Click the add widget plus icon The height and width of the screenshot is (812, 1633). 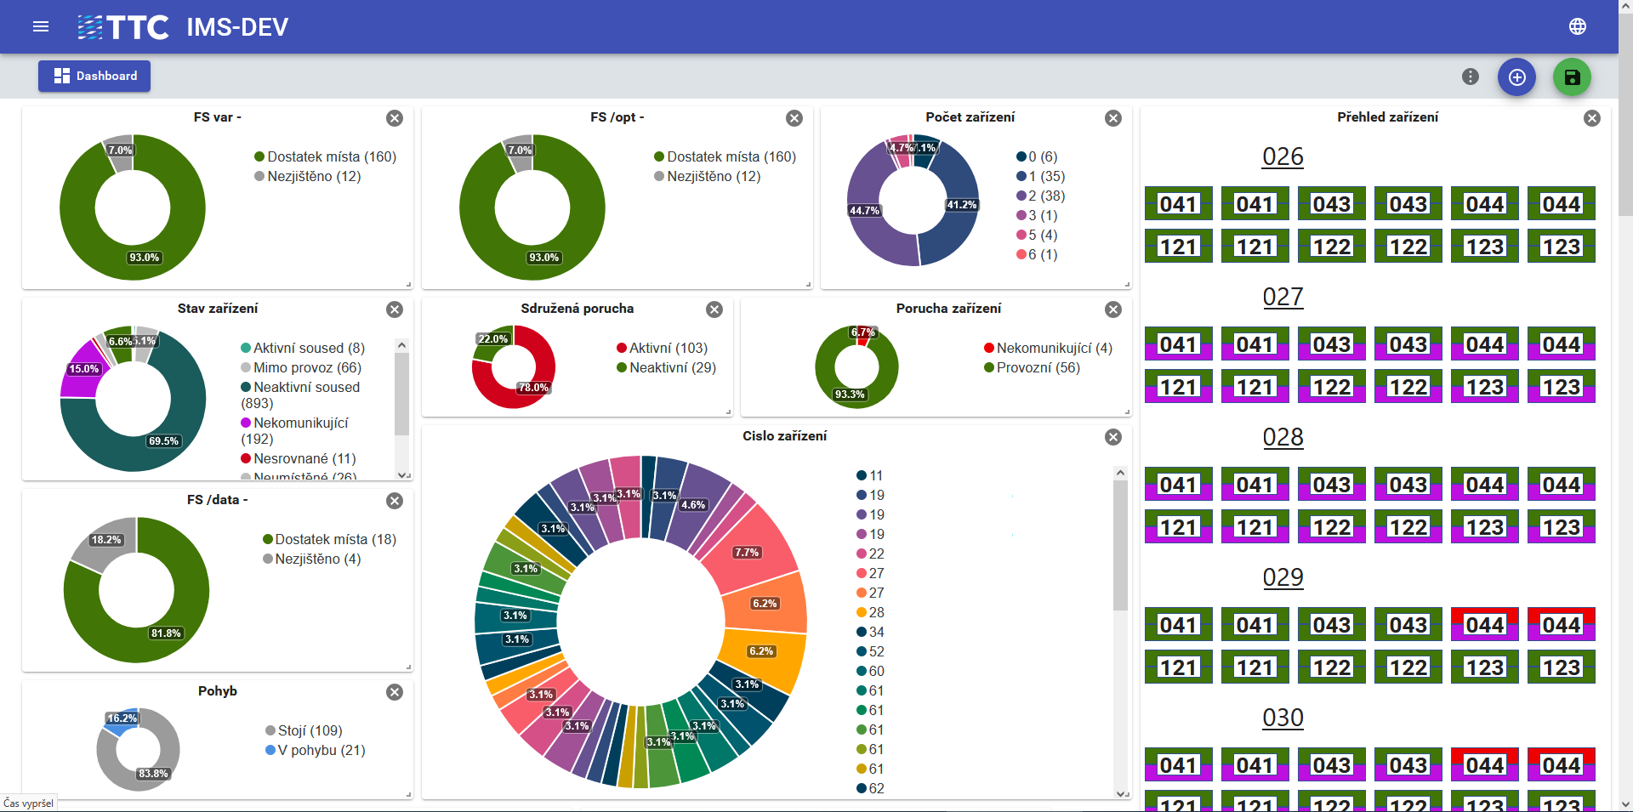coord(1516,77)
